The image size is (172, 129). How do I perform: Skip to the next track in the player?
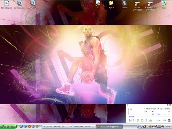pos(146,120)
